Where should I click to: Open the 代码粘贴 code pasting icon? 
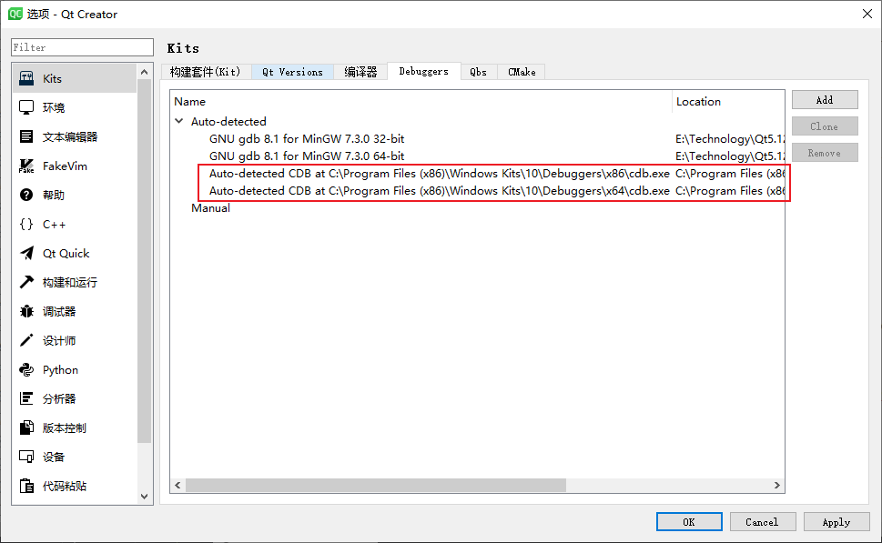click(x=26, y=486)
